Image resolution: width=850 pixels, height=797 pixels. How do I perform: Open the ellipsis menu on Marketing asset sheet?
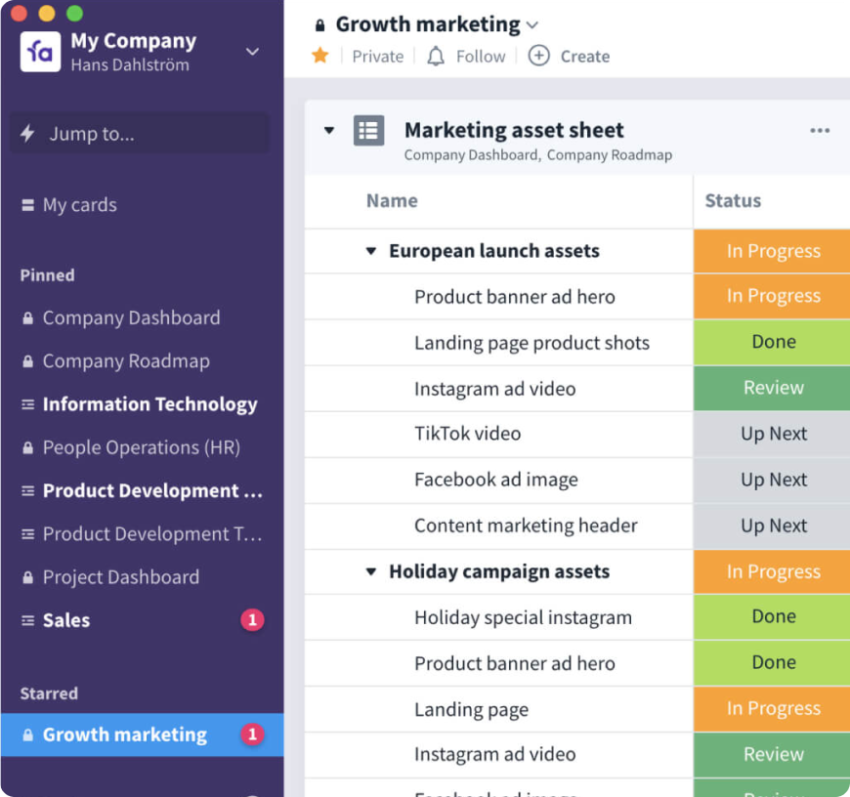820,130
